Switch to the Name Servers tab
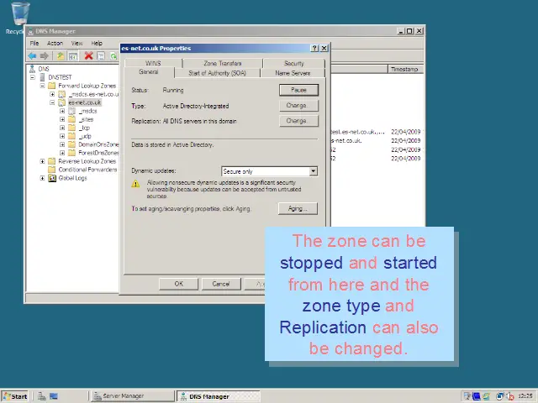This screenshot has height=403, width=538. click(x=293, y=73)
